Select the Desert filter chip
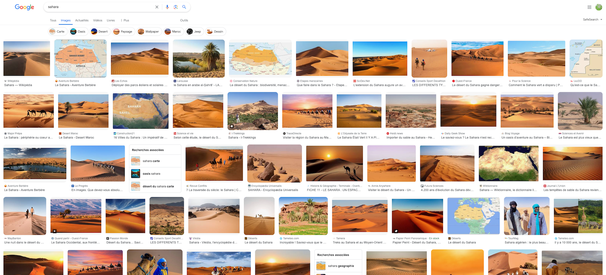The height and width of the screenshot is (275, 606). pos(100,31)
